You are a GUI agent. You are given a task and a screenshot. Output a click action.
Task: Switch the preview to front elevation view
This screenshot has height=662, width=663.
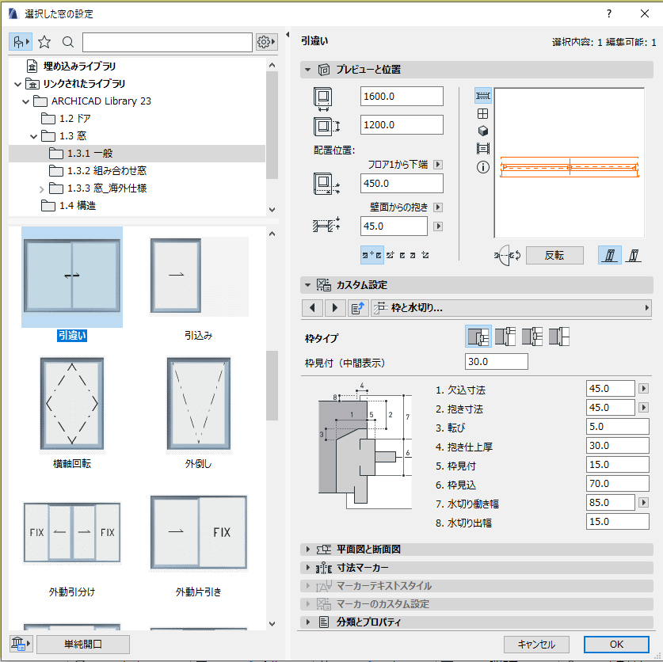483,114
